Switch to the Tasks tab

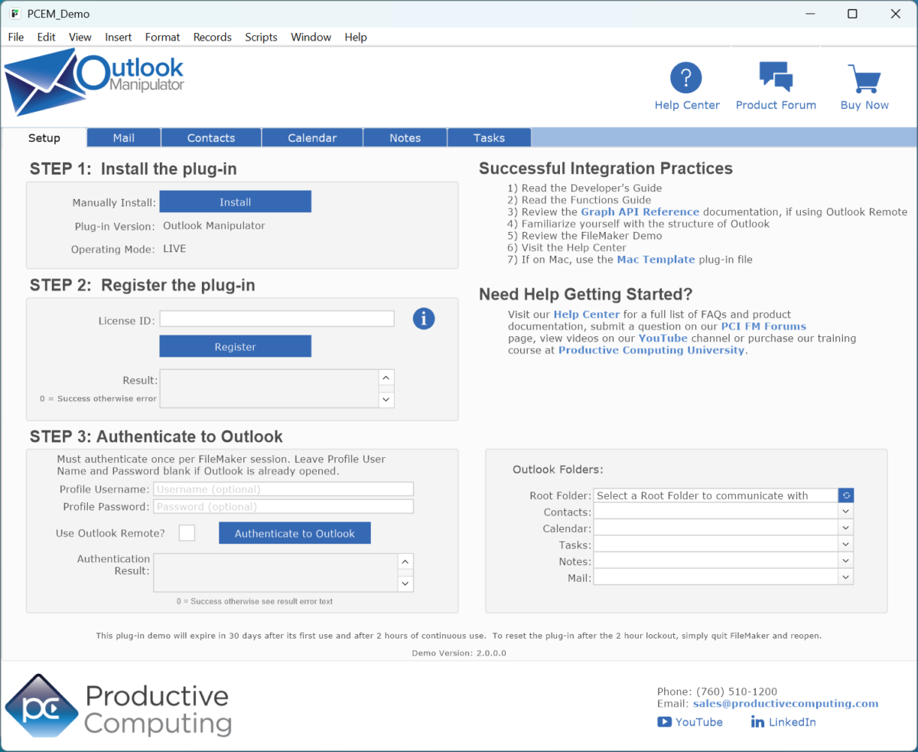(490, 138)
